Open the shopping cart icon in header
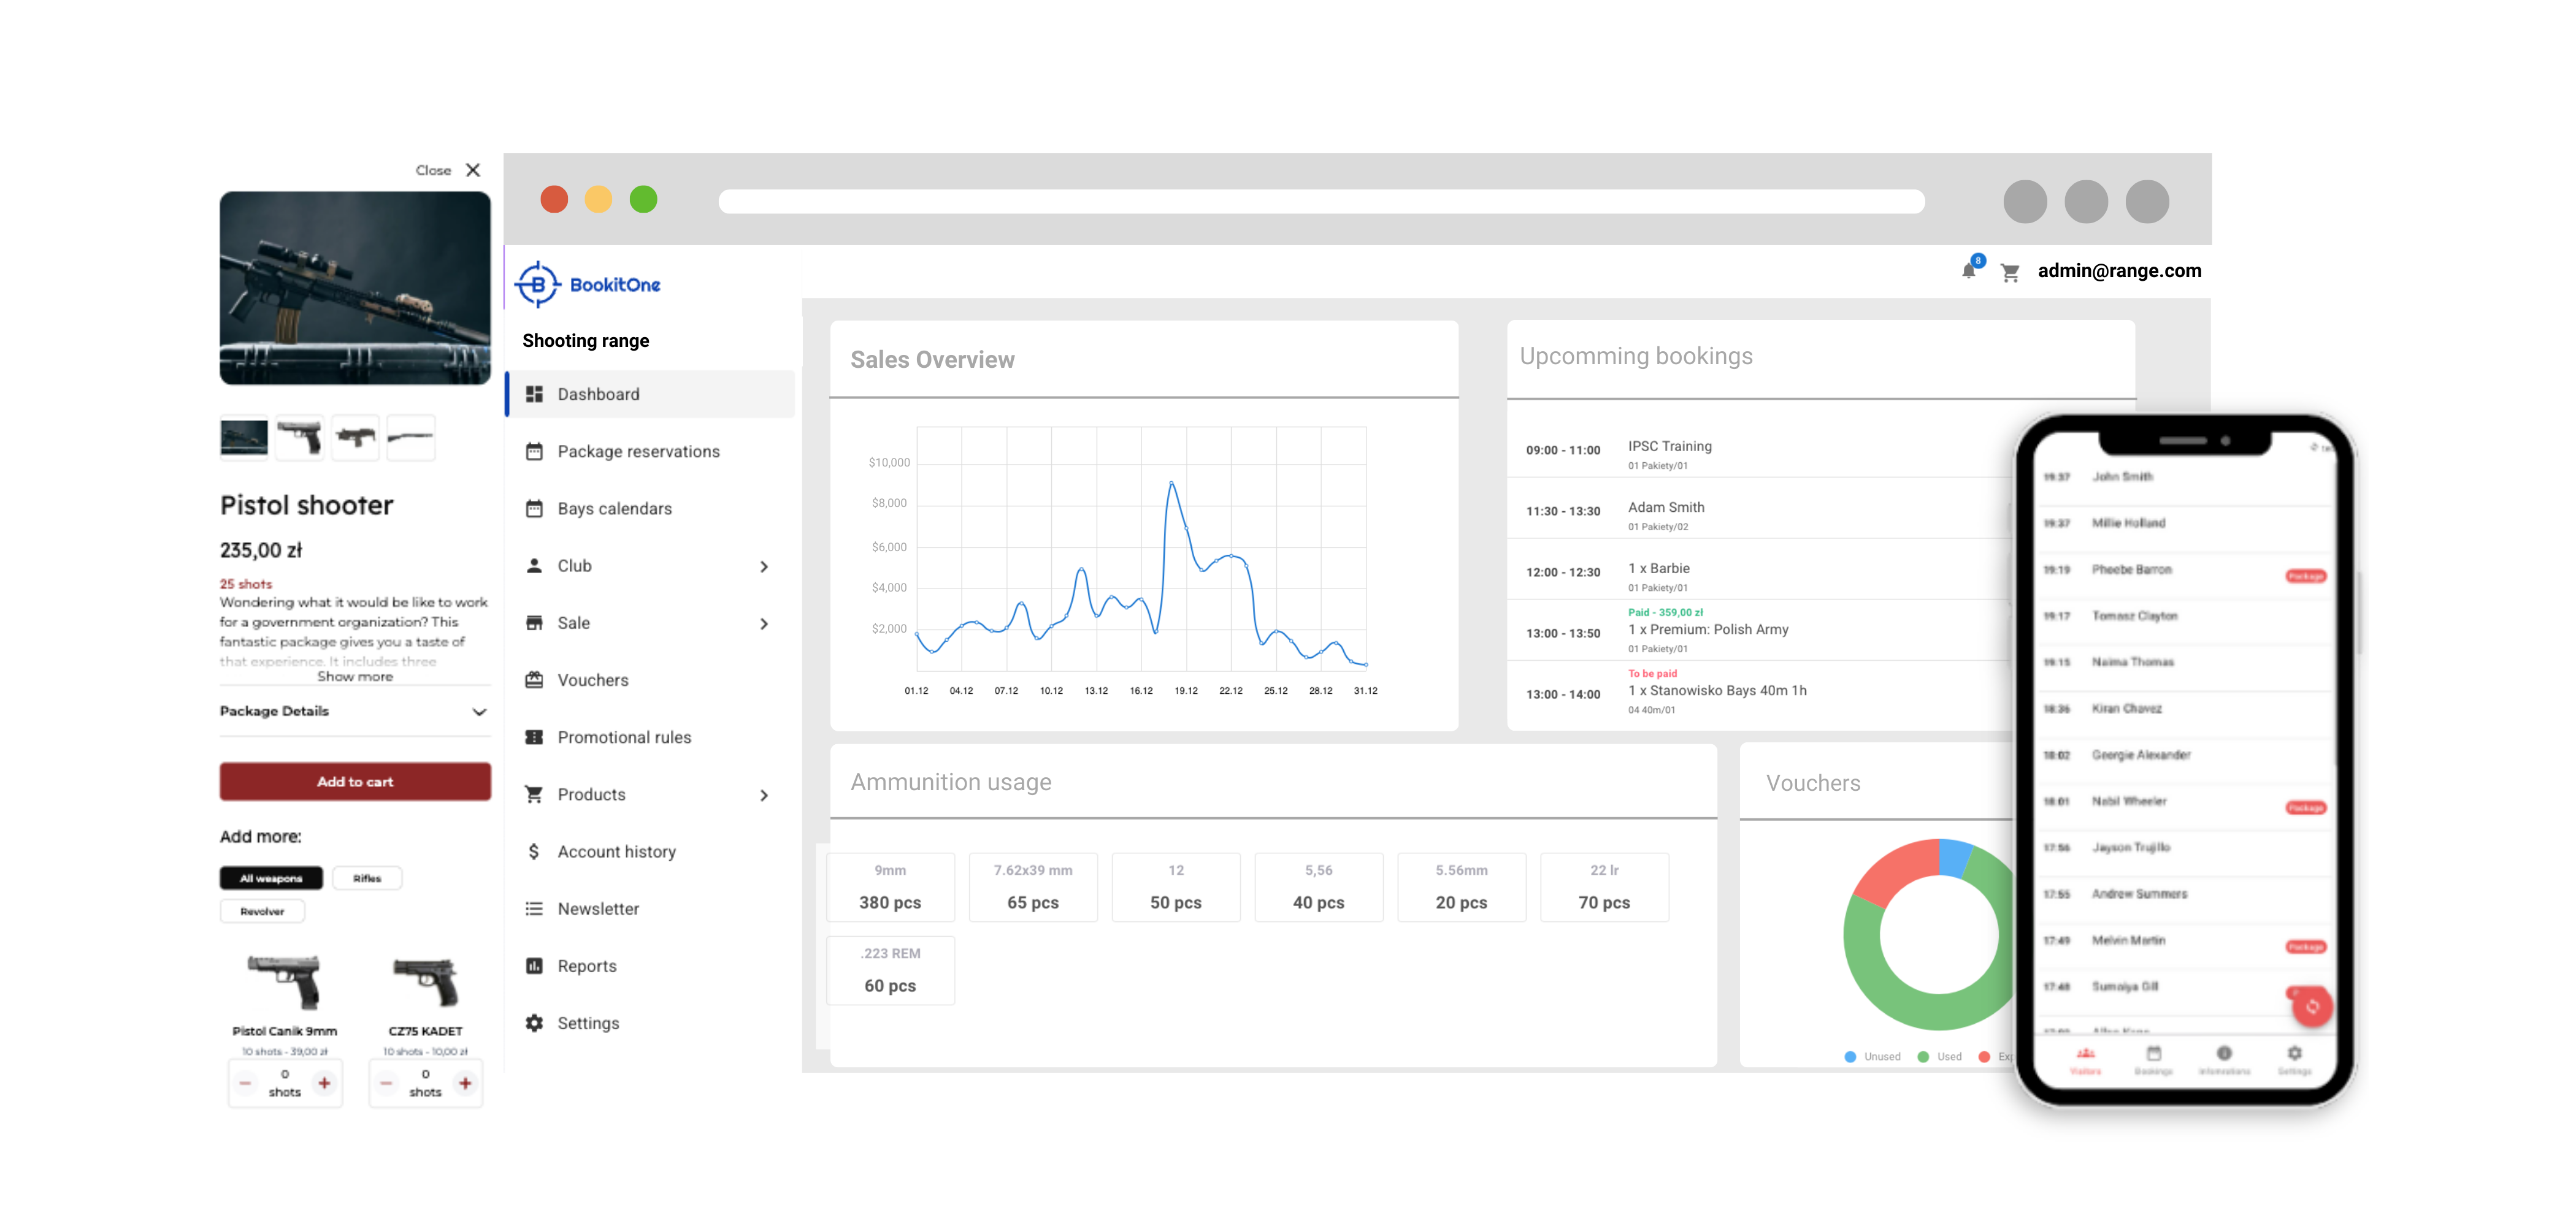The height and width of the screenshot is (1226, 2576). (2010, 272)
